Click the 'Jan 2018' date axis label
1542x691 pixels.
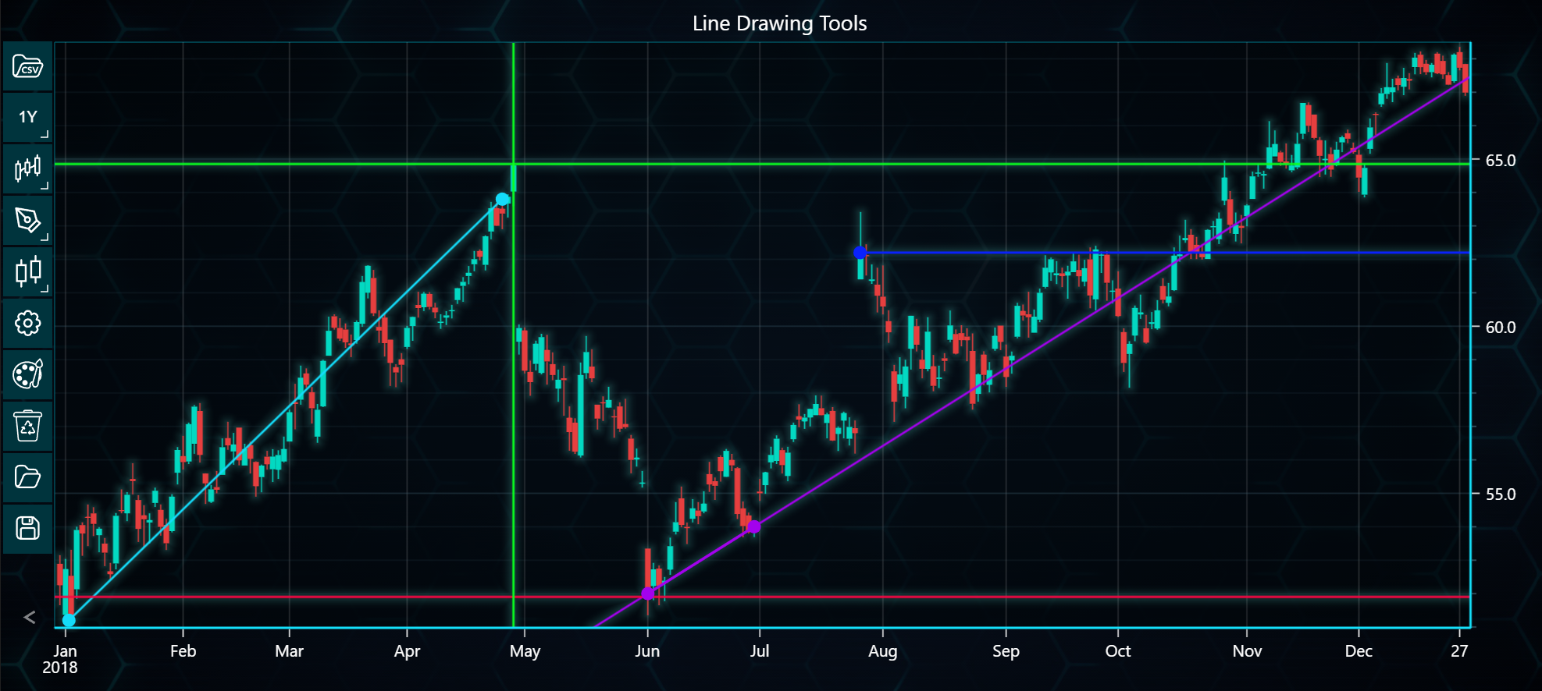pyautogui.click(x=60, y=659)
